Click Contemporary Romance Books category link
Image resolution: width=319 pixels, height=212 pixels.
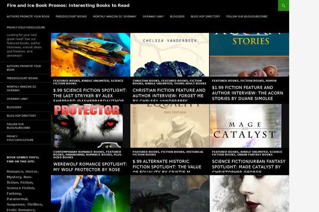(x=79, y=152)
